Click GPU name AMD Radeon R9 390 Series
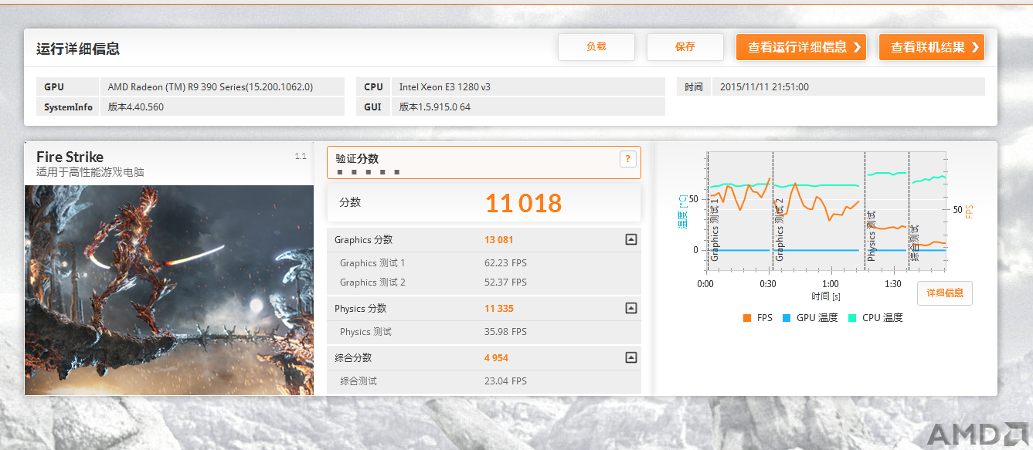The image size is (1033, 450). 210,87
